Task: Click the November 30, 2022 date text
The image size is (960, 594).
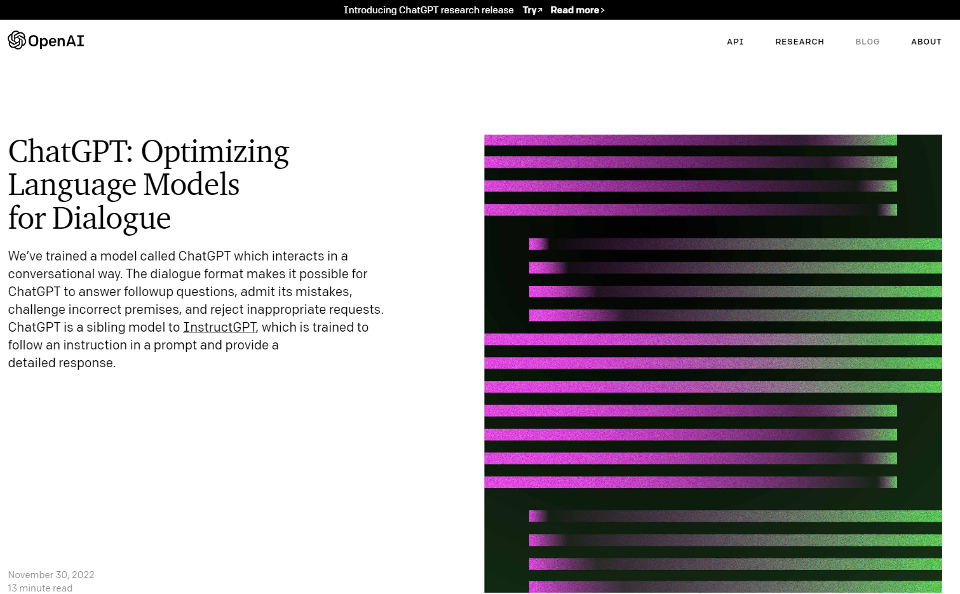Action: click(51, 575)
